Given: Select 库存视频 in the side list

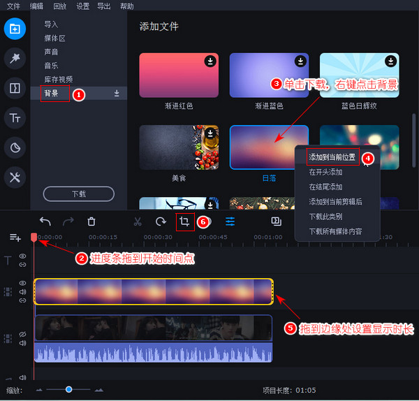Looking at the screenshot, I should click(58, 80).
